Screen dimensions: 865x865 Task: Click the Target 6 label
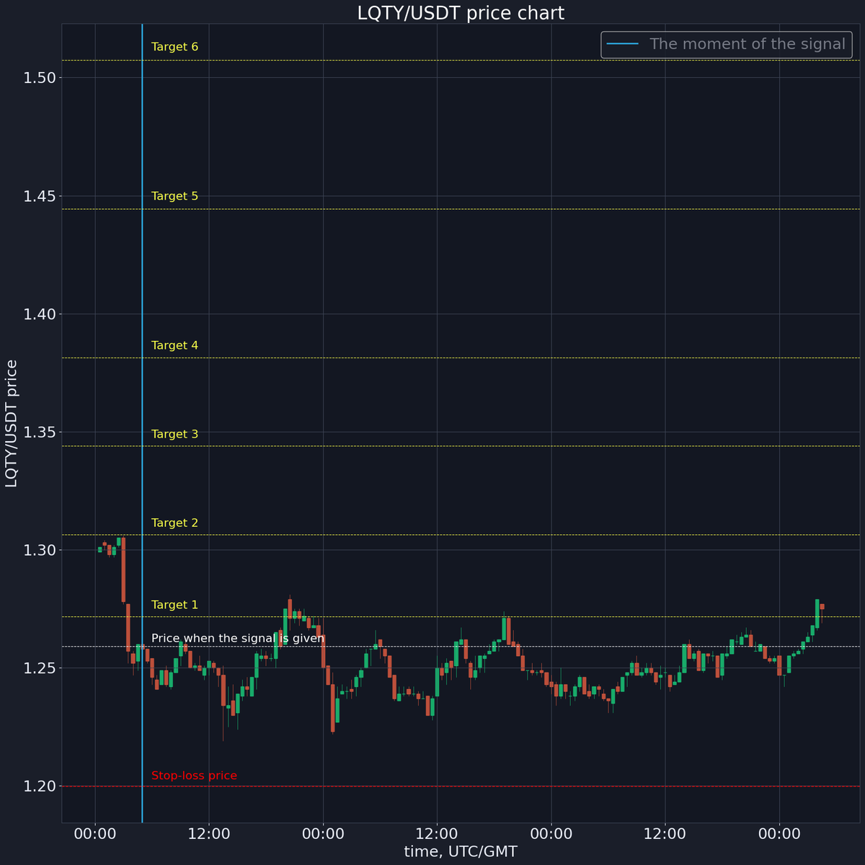pos(174,46)
